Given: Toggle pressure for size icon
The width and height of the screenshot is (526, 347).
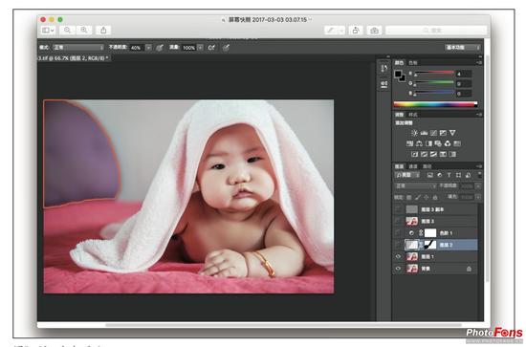Looking at the screenshot, I should (226, 48).
